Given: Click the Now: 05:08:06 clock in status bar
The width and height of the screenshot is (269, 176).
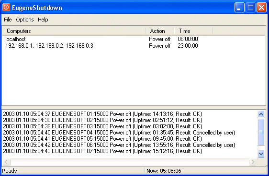Looking at the screenshot, I should [164, 171].
